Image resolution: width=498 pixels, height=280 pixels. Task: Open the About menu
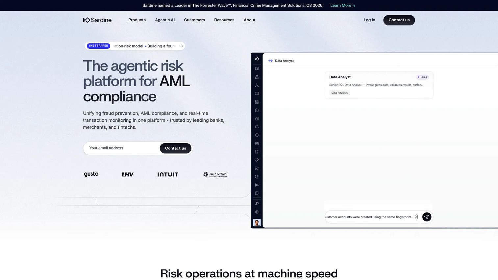coord(250,20)
